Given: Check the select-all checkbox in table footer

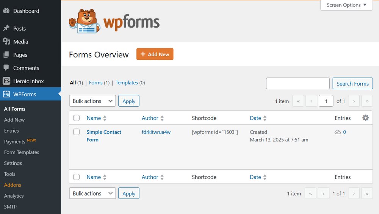Looking at the screenshot, I should point(77,177).
